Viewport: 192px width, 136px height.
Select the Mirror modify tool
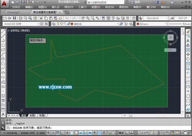point(188,41)
